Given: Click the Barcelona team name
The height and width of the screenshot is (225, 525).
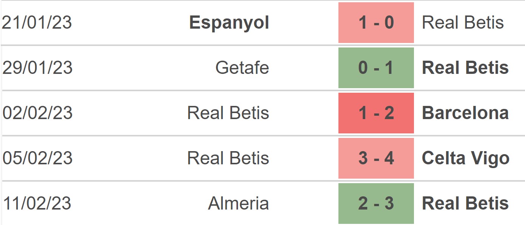Looking at the screenshot, I should coord(465,113).
